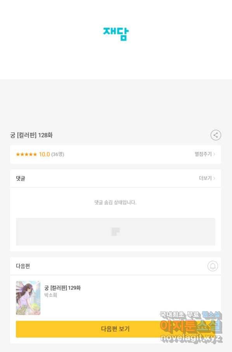This screenshot has width=232, height=352.
Task: Click the chevron next to 별점주기
Action: (x=214, y=154)
